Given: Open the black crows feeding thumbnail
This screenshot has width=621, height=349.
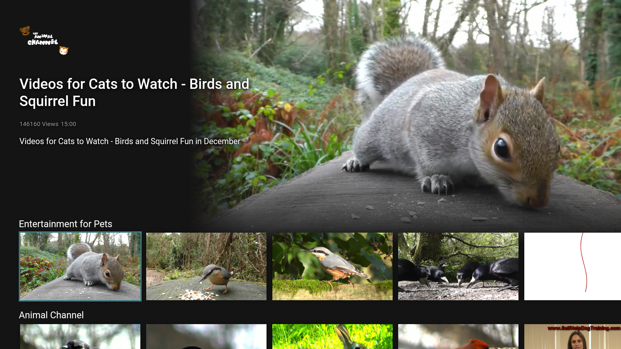Looking at the screenshot, I should coord(458,266).
